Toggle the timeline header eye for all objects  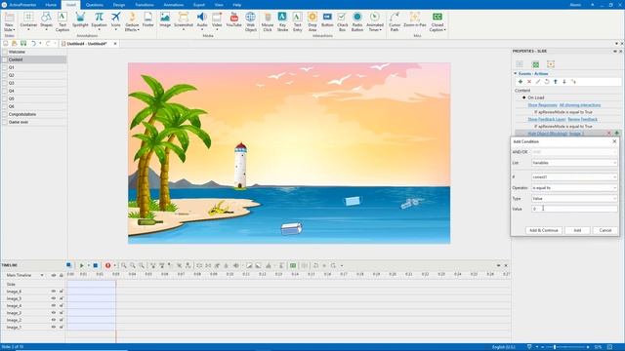coord(54,275)
